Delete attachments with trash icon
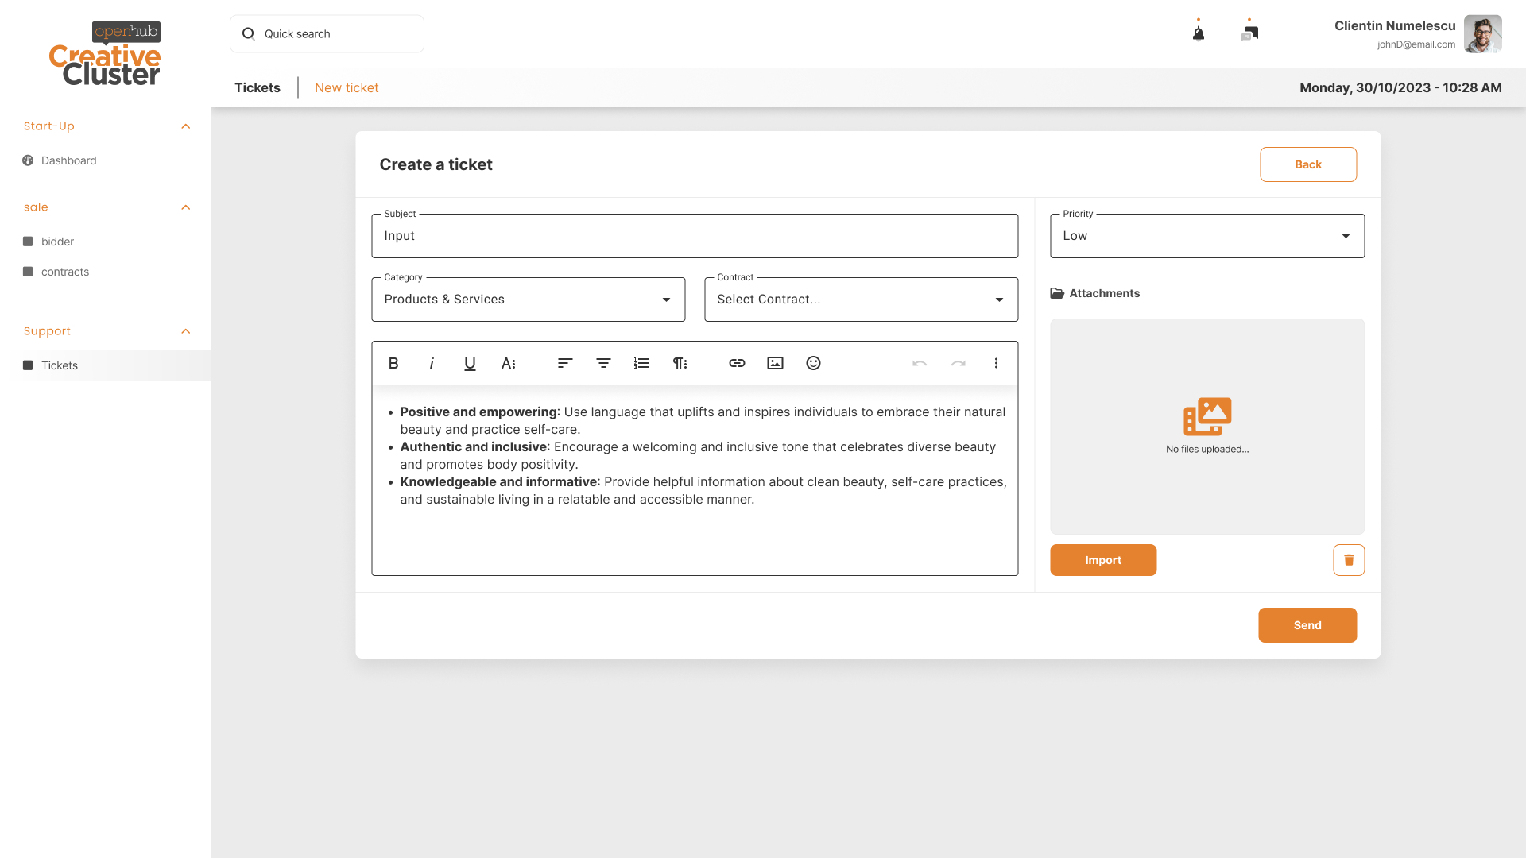 (x=1349, y=560)
